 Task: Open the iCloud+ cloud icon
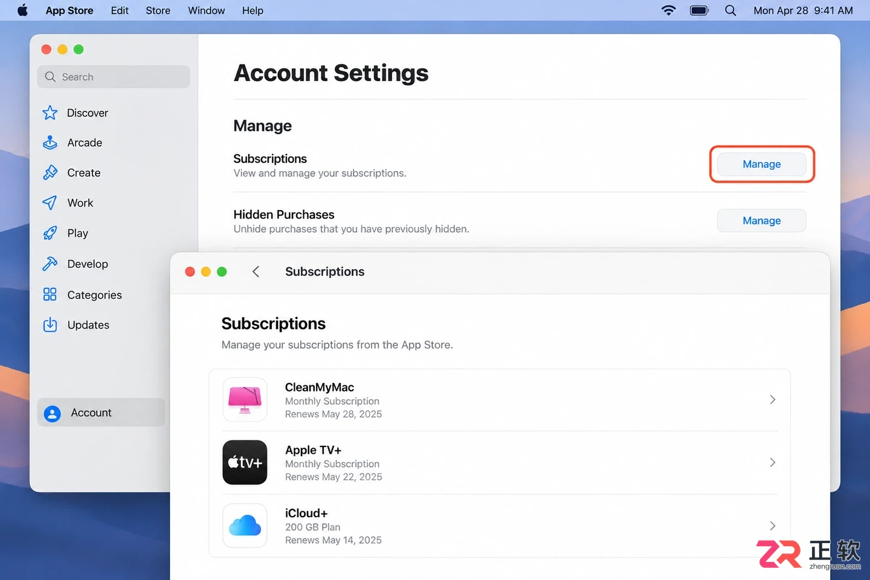point(245,526)
